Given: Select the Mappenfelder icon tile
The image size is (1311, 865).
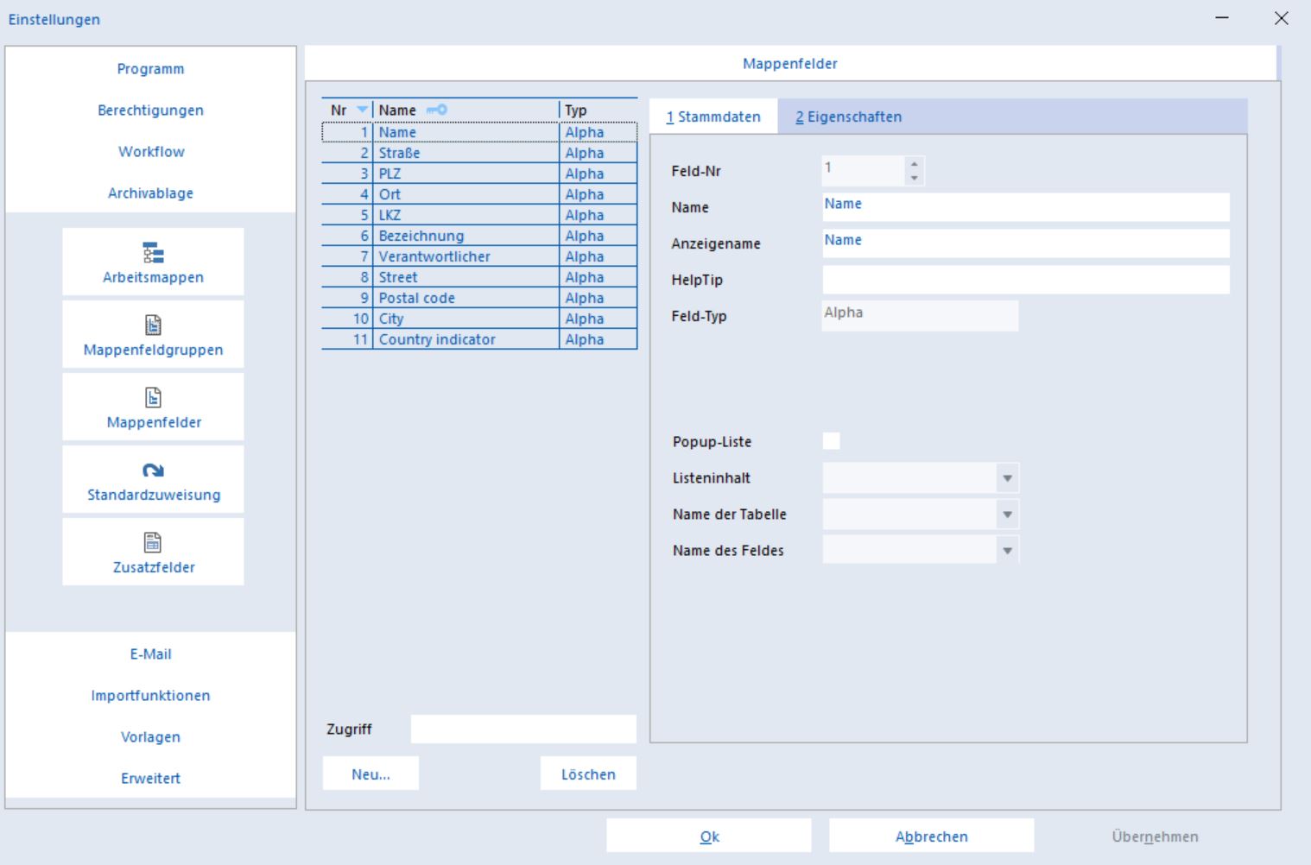Looking at the screenshot, I should tap(153, 407).
